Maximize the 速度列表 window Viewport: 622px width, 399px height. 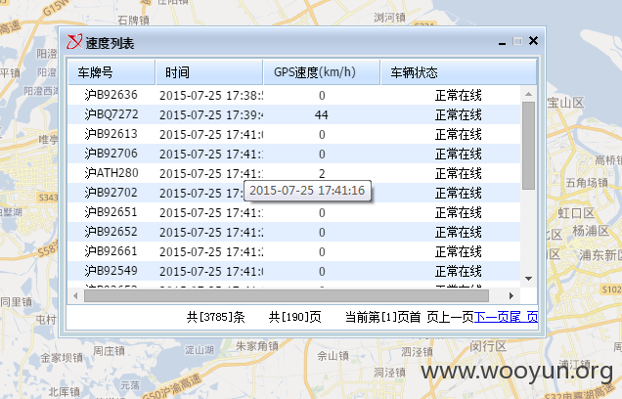517,41
